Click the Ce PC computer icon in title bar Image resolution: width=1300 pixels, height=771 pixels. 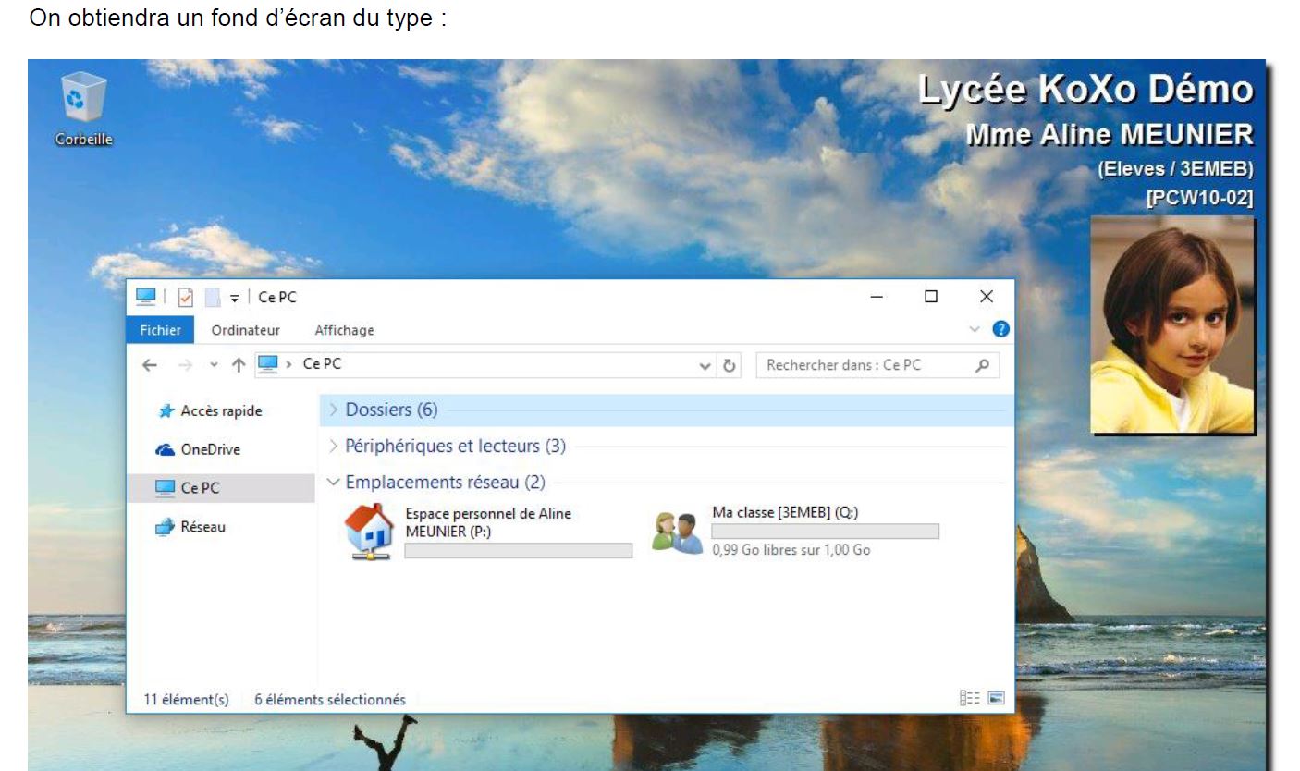(x=145, y=297)
